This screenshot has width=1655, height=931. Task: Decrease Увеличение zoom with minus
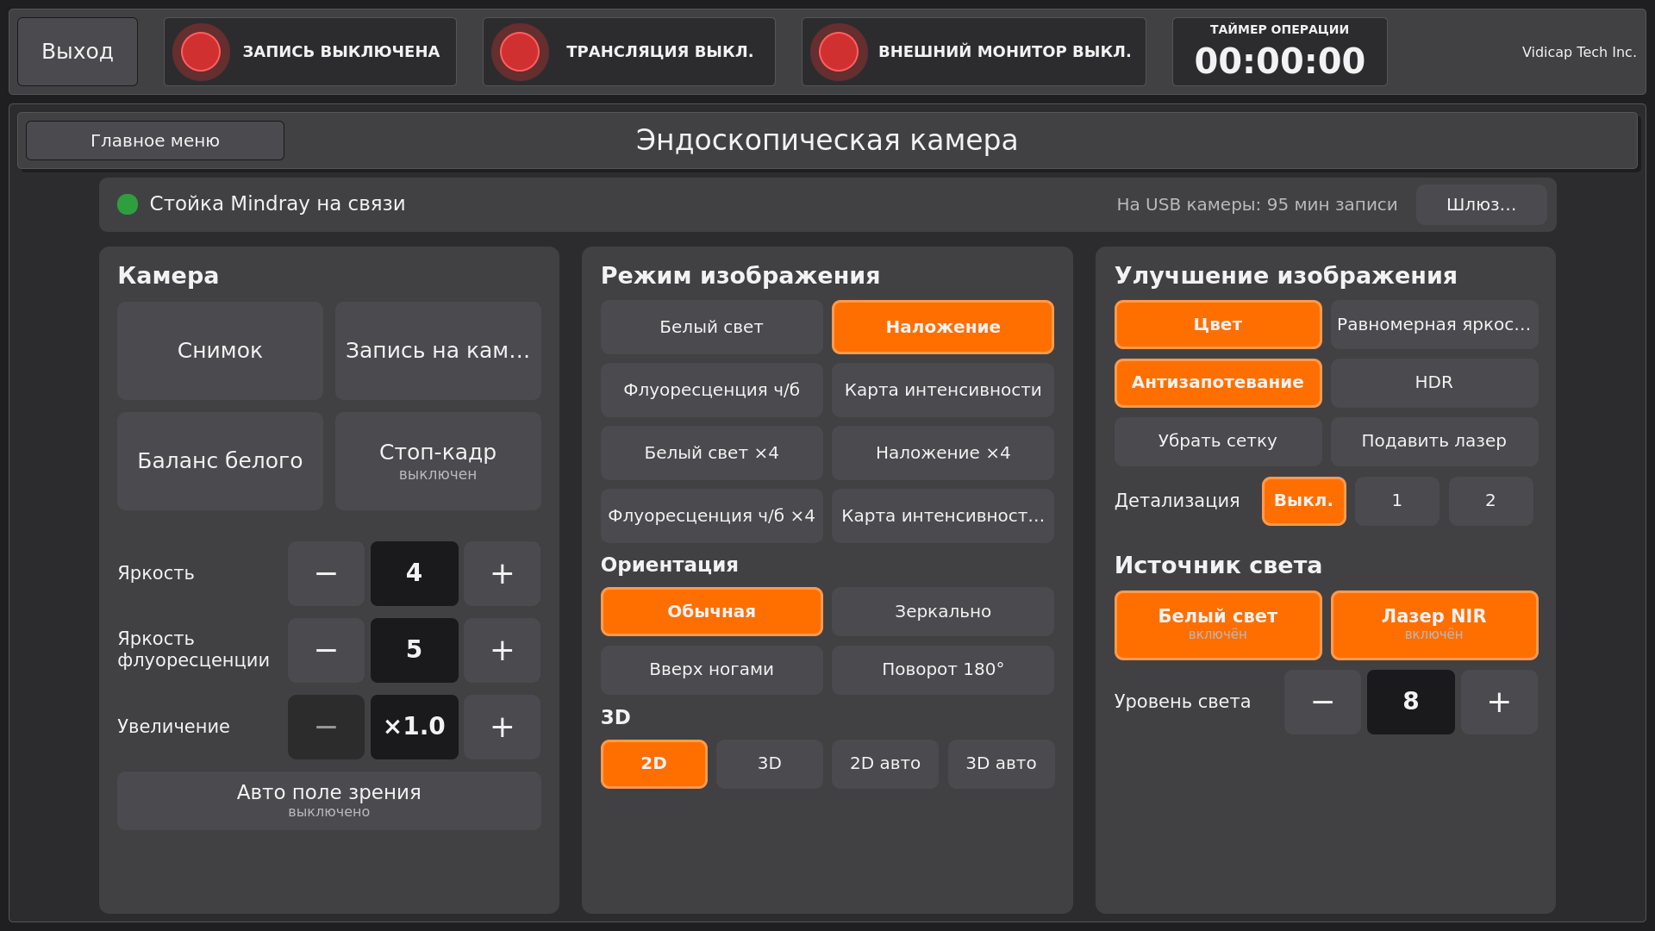pyautogui.click(x=326, y=727)
